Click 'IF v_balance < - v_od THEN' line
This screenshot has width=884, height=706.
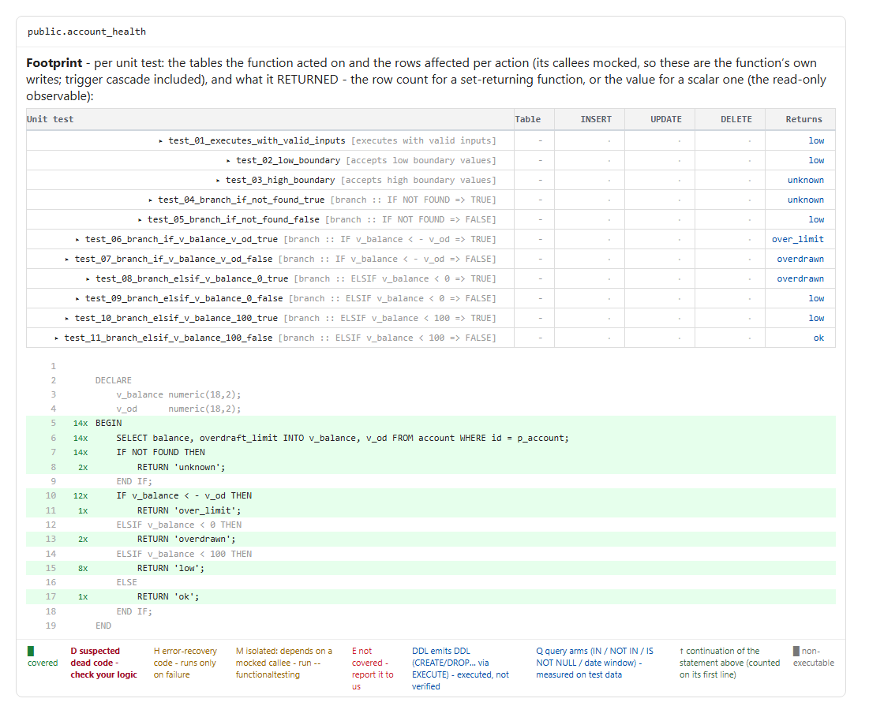(x=185, y=496)
